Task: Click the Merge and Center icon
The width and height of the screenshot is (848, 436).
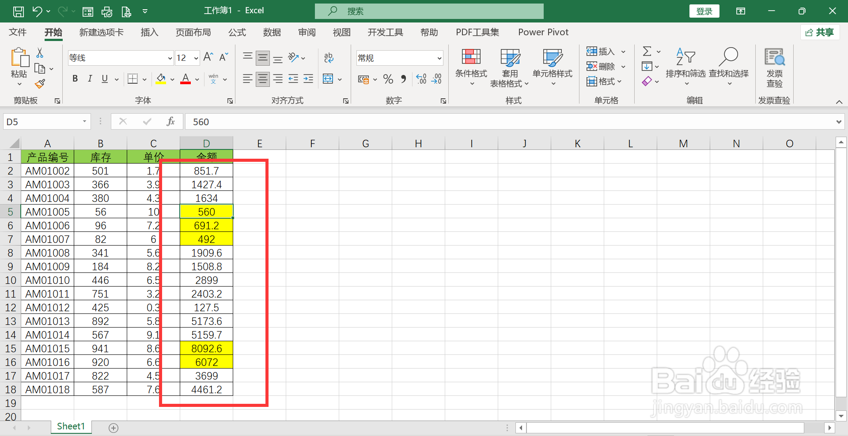Action: pos(328,79)
